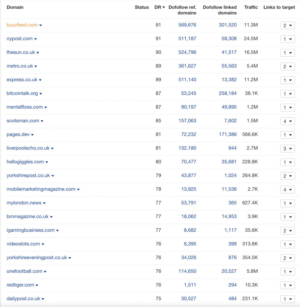Expand the caret next to redtiger.com

(37, 285)
